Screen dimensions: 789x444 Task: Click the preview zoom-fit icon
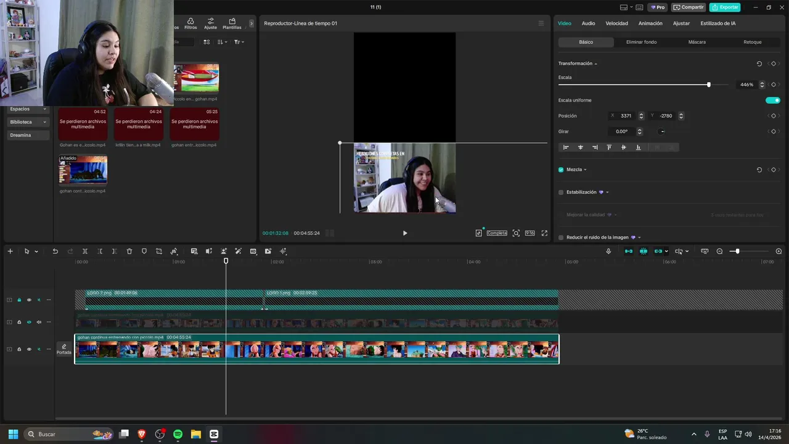point(516,233)
